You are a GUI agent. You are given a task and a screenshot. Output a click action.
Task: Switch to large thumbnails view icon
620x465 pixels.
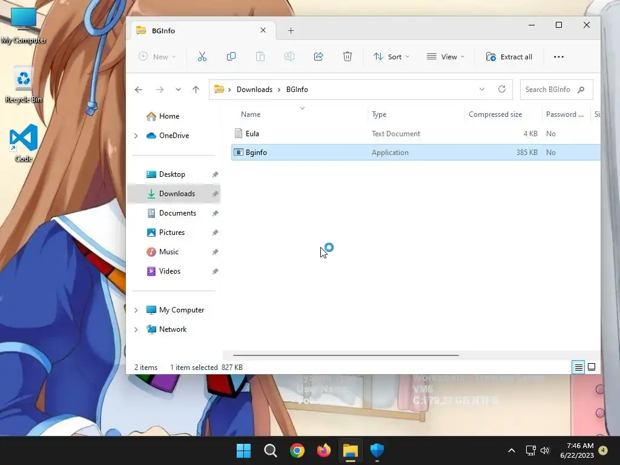coord(592,368)
